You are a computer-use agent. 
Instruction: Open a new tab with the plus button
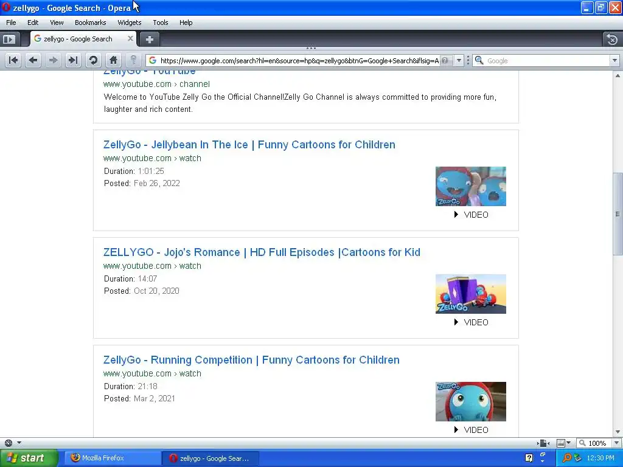tap(150, 40)
